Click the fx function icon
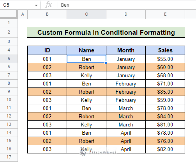This screenshot has height=162, width=196. point(48,5)
